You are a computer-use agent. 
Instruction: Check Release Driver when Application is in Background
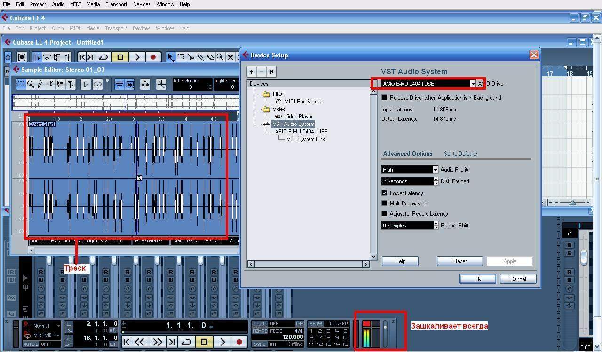pyautogui.click(x=384, y=98)
